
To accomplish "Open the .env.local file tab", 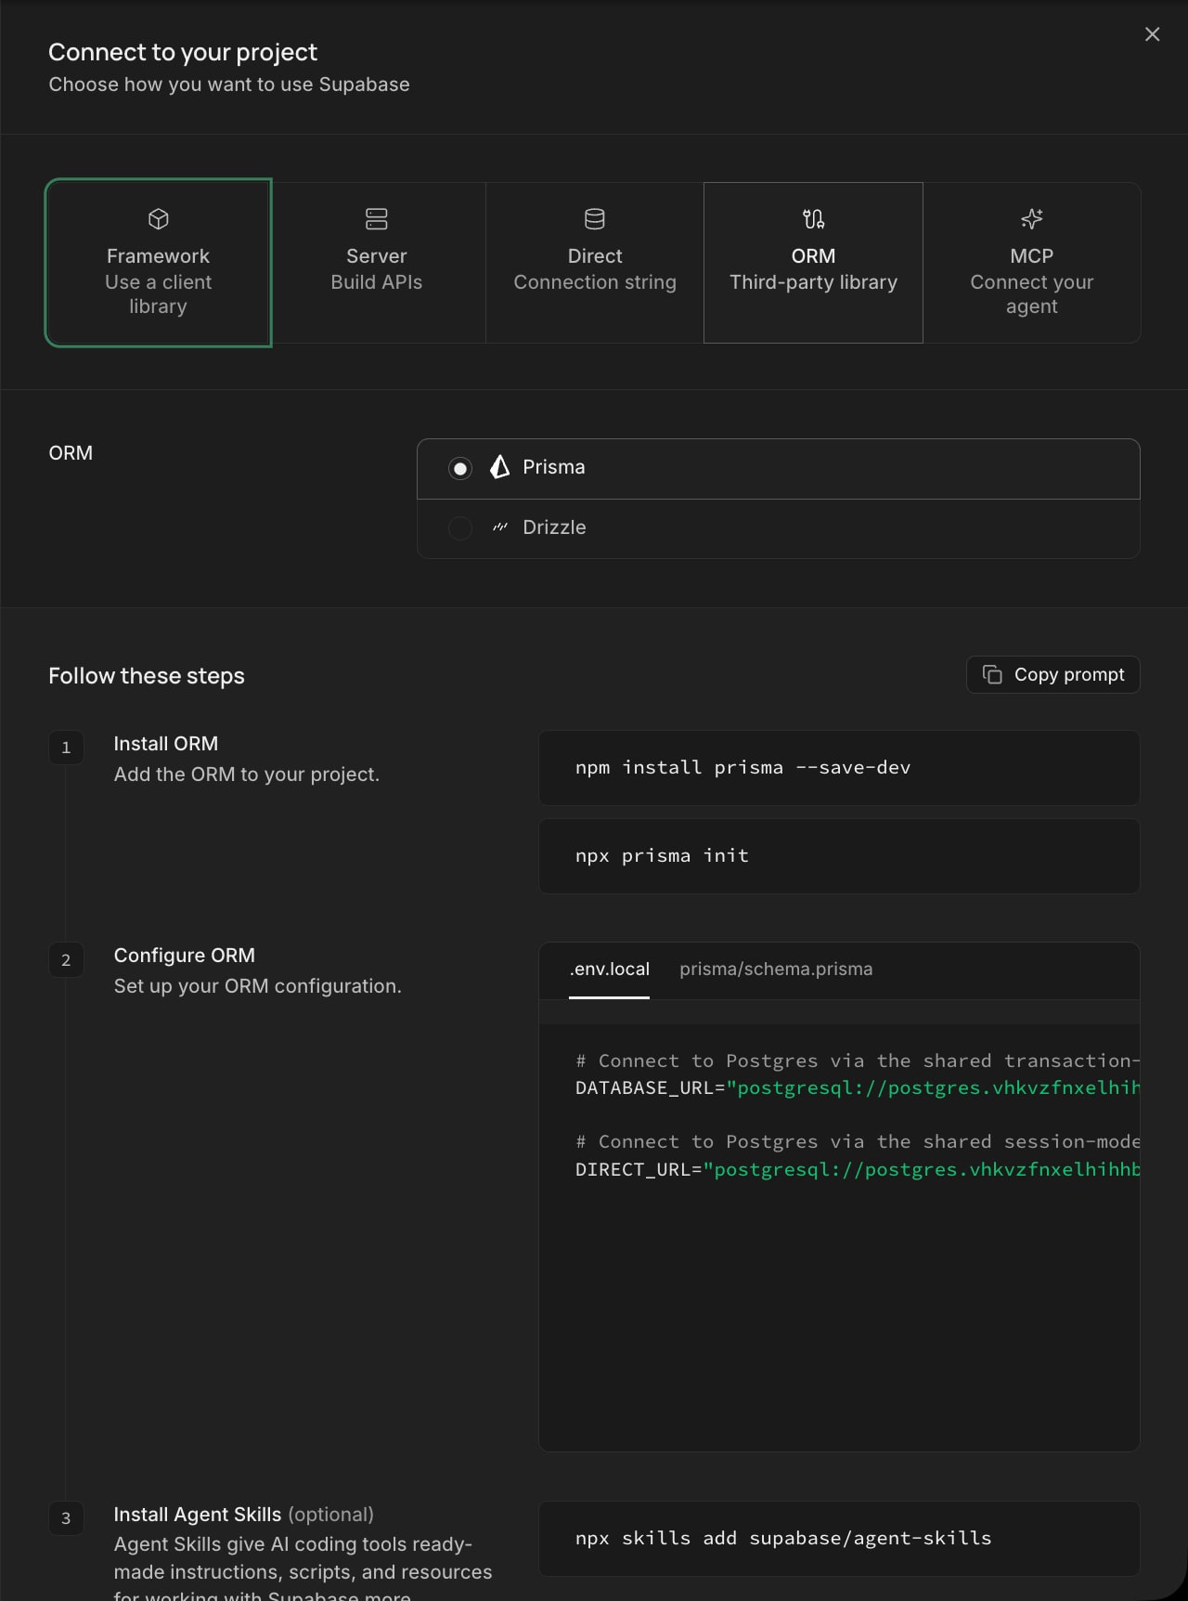I will pos(609,970).
